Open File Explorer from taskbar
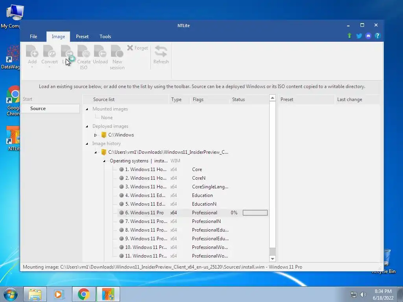 (35, 294)
